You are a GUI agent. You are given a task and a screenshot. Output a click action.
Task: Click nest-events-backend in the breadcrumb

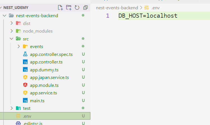click(117, 8)
